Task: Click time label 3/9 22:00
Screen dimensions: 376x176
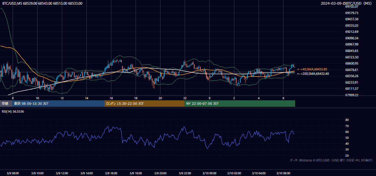Action: (x=185, y=173)
